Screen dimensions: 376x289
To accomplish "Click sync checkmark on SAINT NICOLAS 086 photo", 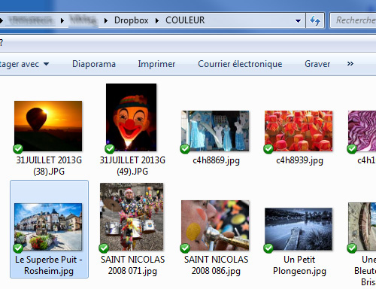I will click(x=185, y=248).
